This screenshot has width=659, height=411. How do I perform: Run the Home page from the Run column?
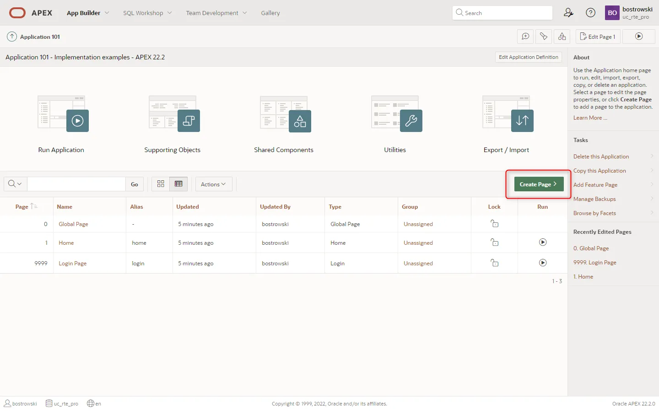(543, 242)
